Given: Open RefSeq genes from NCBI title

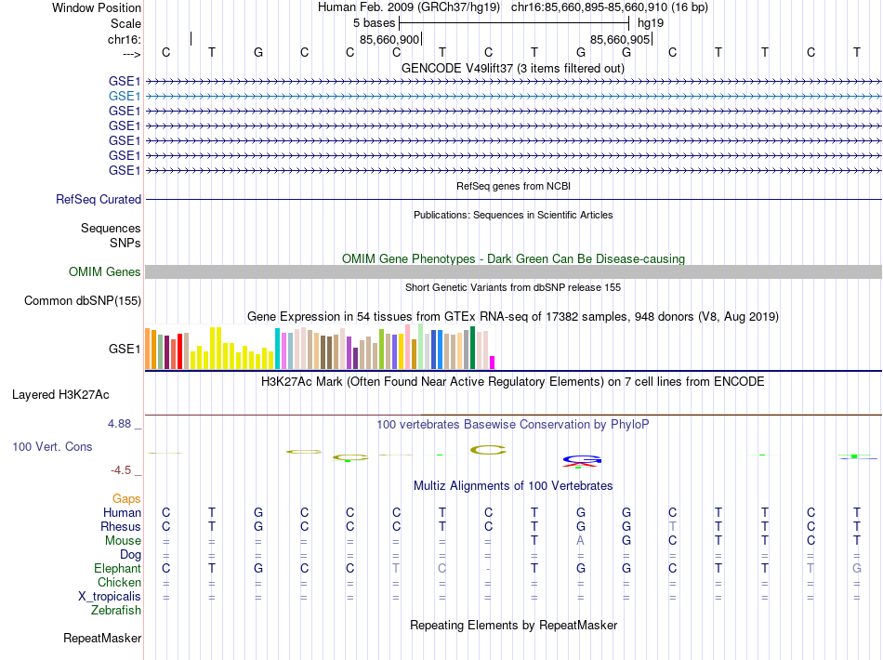Looking at the screenshot, I should (x=513, y=186).
